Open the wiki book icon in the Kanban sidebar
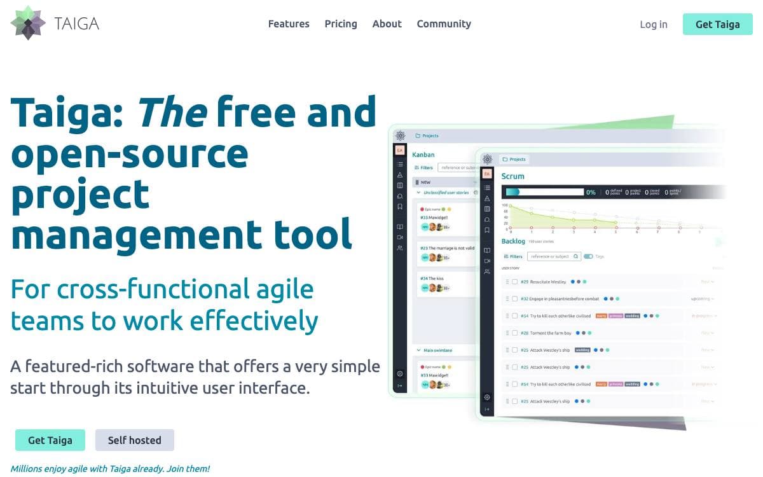The width and height of the screenshot is (763, 477). pyautogui.click(x=400, y=226)
